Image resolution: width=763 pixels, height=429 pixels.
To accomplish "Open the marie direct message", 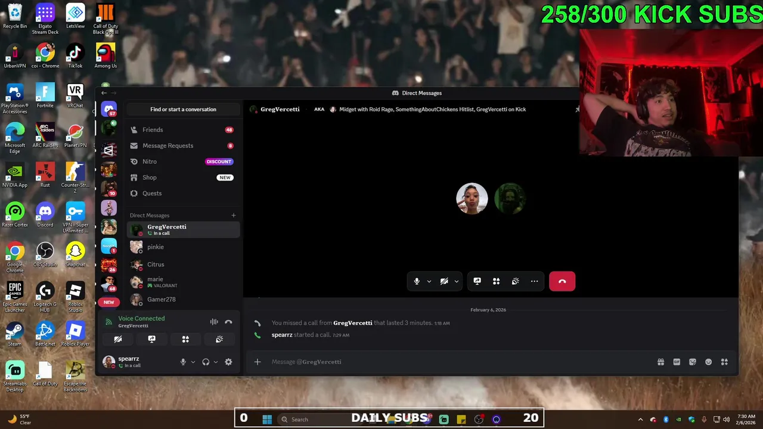I will pyautogui.click(x=183, y=282).
